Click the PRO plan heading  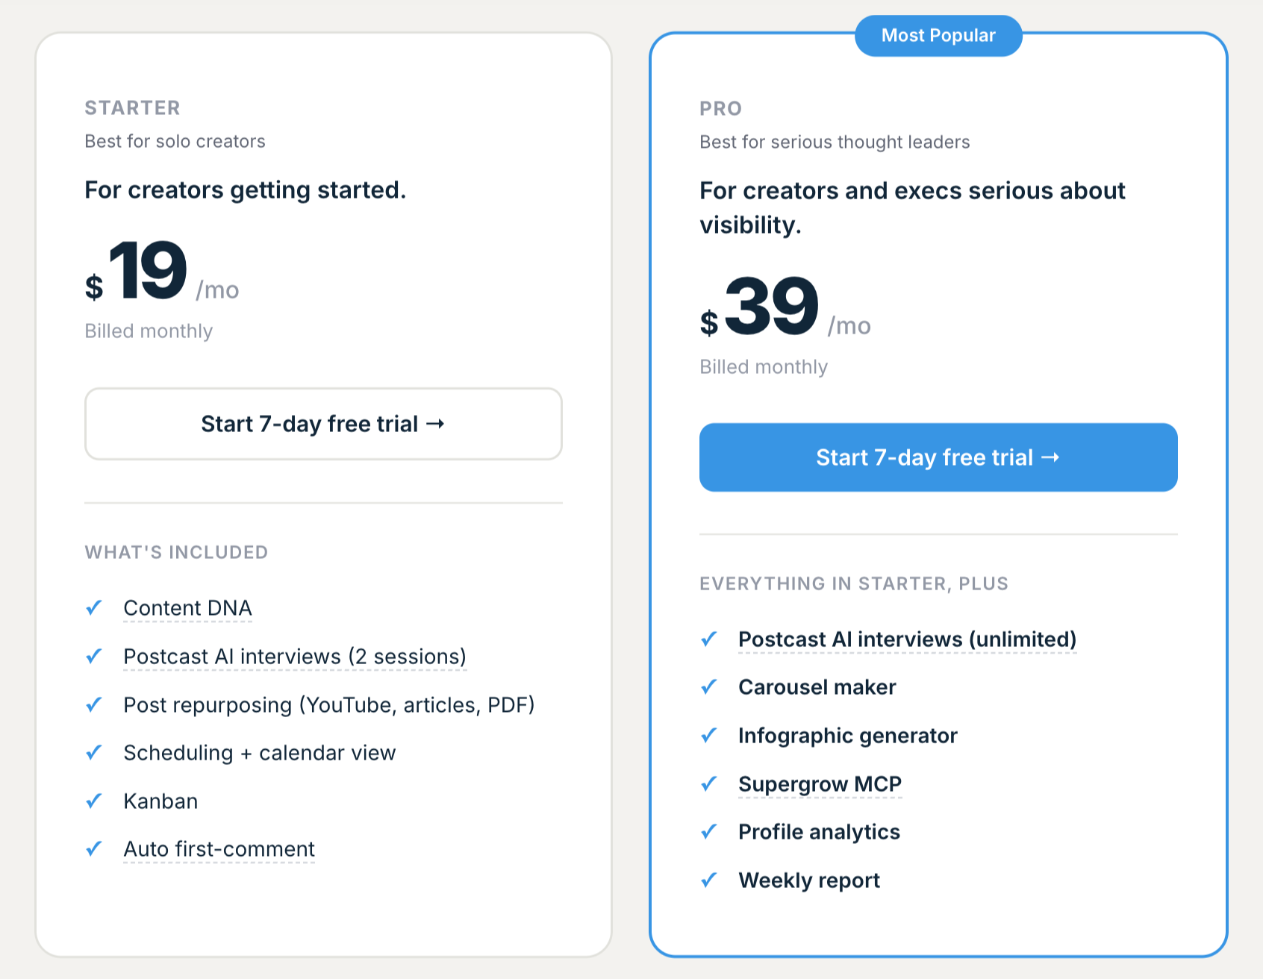(720, 109)
